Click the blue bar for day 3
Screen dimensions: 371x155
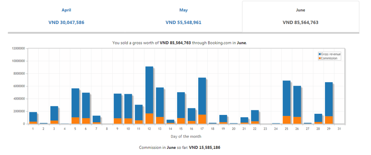coord(54,113)
